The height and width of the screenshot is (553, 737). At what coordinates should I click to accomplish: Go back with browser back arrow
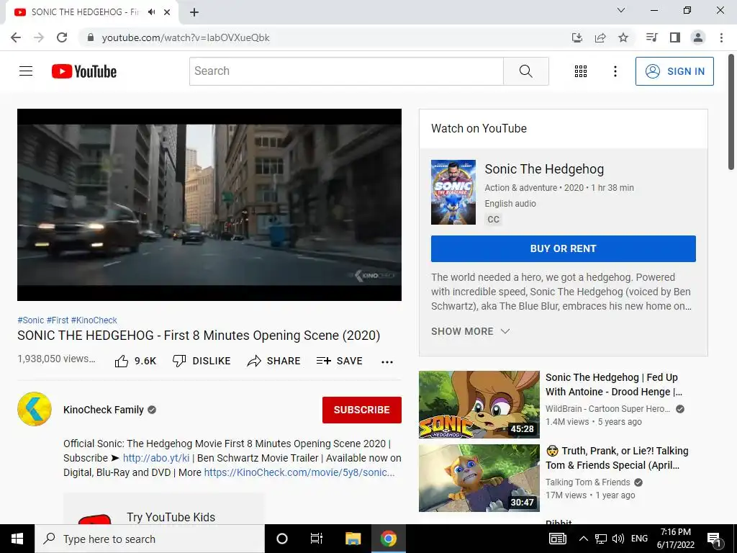(16, 37)
